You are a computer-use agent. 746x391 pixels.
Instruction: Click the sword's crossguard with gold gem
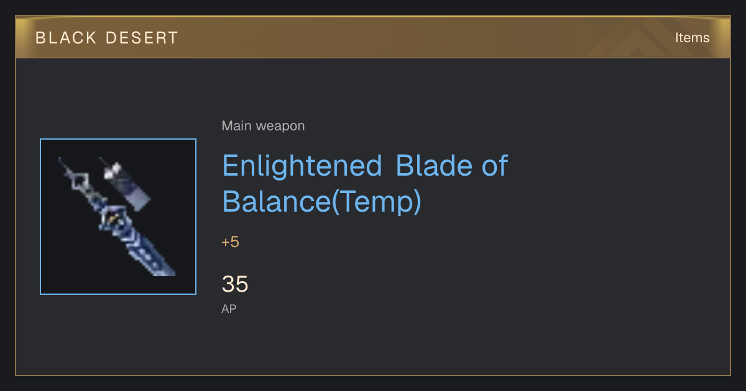[112, 218]
